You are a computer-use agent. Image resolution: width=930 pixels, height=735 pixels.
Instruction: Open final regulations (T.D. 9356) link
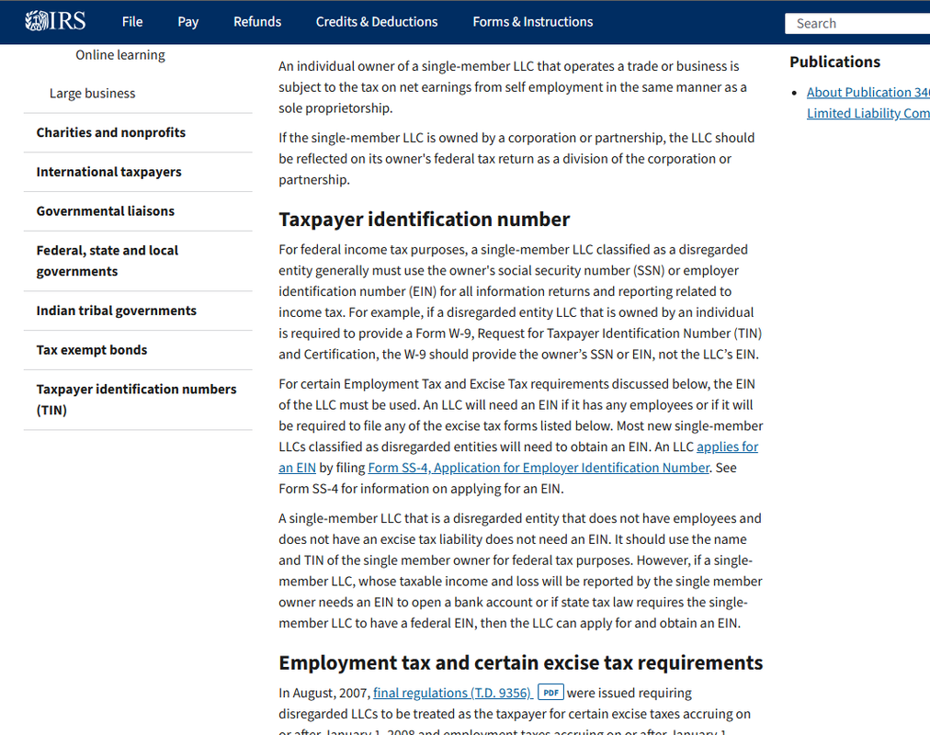pos(452,693)
